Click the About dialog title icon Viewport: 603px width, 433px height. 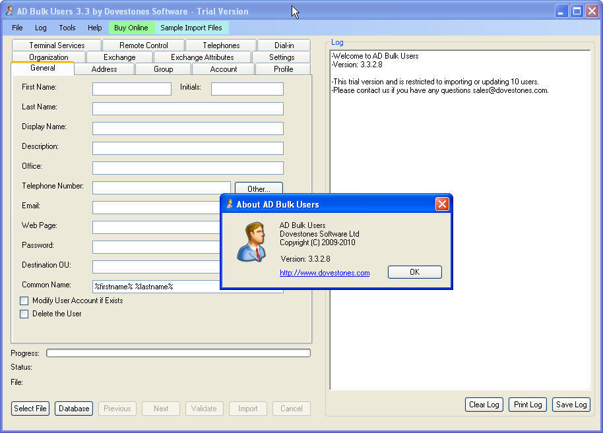[x=230, y=204]
